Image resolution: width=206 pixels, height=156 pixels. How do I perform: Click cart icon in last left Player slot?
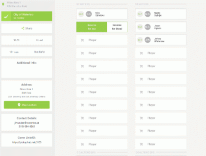tap(82, 144)
